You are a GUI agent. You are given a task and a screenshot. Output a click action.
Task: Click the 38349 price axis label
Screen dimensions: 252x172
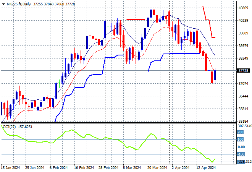click(243, 58)
